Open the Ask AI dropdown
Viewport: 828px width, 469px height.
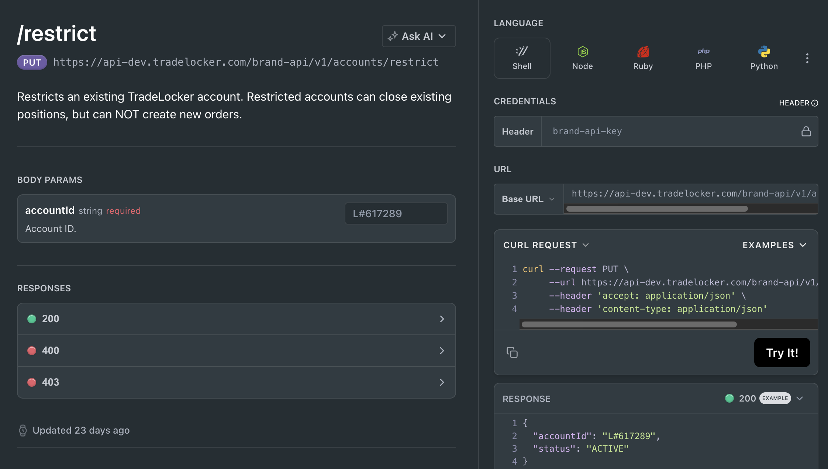419,36
